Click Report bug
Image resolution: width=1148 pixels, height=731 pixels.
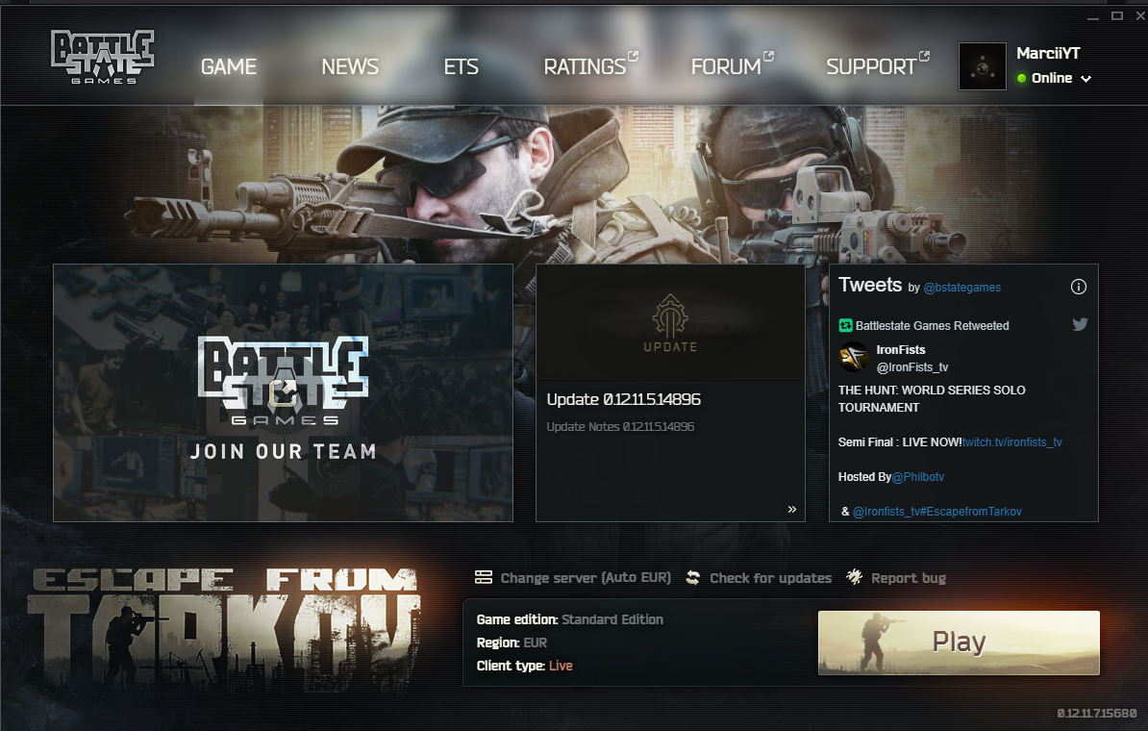908,578
